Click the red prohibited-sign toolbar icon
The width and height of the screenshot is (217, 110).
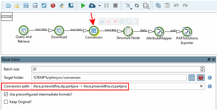point(53,5)
